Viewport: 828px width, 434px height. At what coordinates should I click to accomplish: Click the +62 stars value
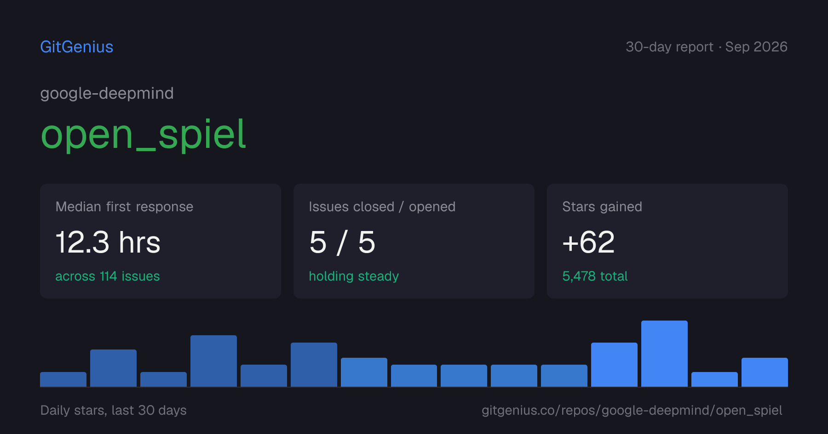(x=588, y=242)
